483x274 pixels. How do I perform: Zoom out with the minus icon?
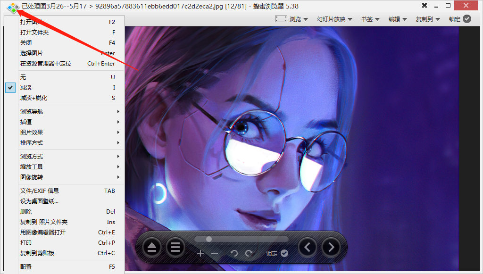pos(215,254)
